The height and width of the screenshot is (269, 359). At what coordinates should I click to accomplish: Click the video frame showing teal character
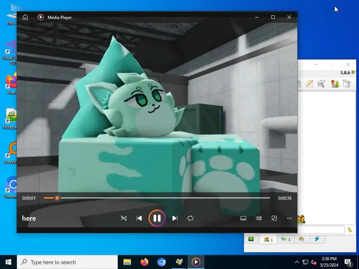(x=157, y=108)
